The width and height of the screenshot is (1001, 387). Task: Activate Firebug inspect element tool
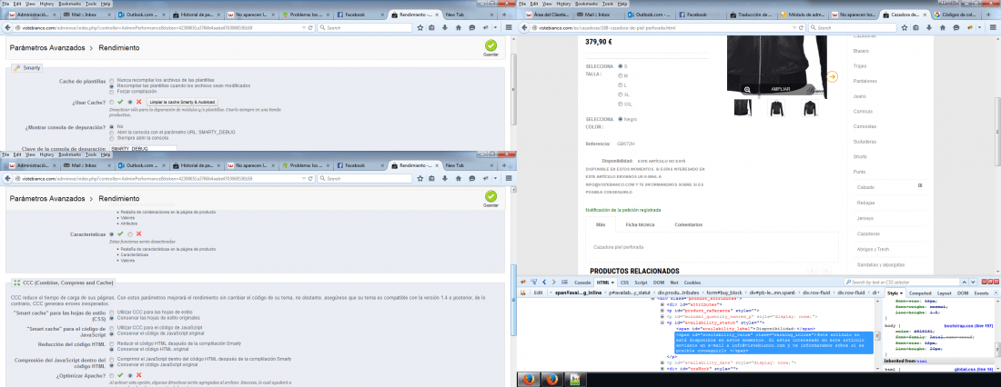tap(533, 282)
